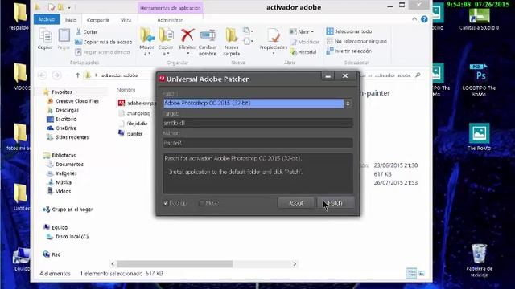Switch to the Vista ribbon tab

pos(126,20)
